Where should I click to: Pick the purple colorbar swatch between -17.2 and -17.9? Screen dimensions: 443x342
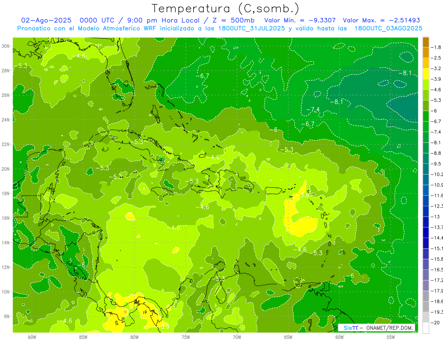[x=426, y=286]
